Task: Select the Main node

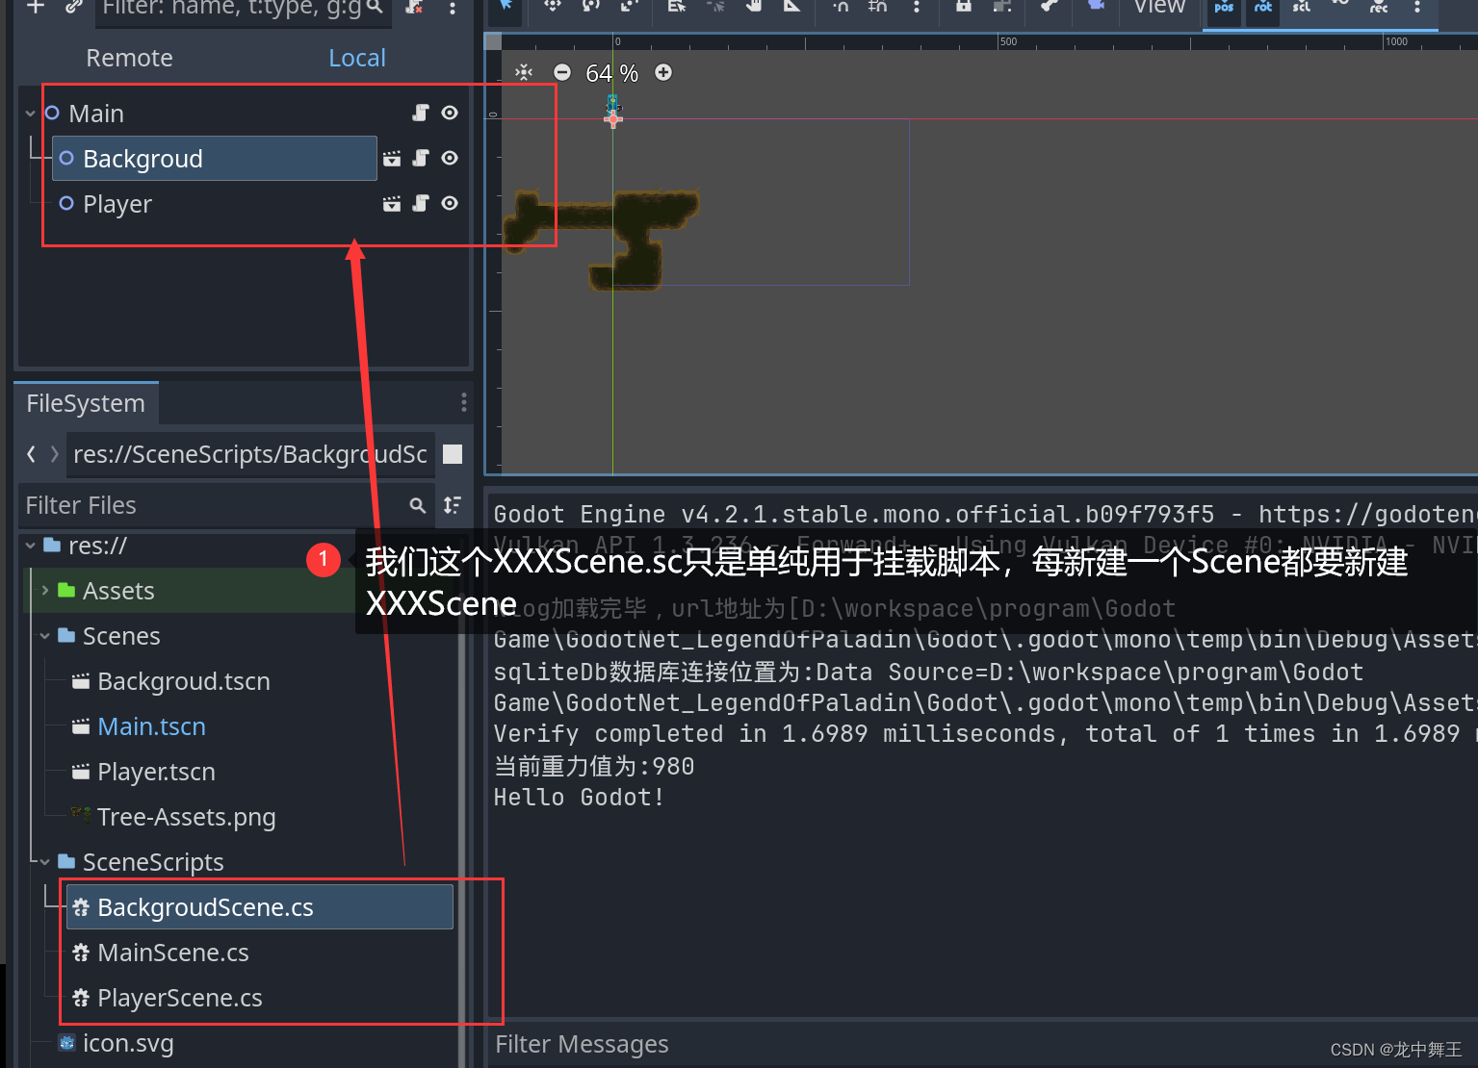Action: pyautogui.click(x=96, y=114)
